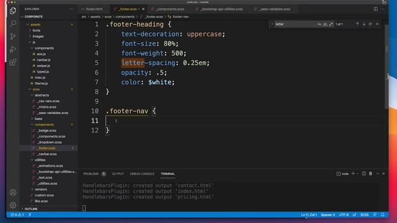Select the node terminal instance

tap(342, 173)
